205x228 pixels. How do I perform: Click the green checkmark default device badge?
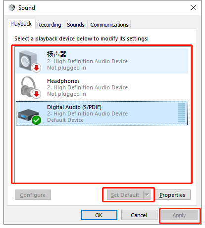[x=36, y=120]
